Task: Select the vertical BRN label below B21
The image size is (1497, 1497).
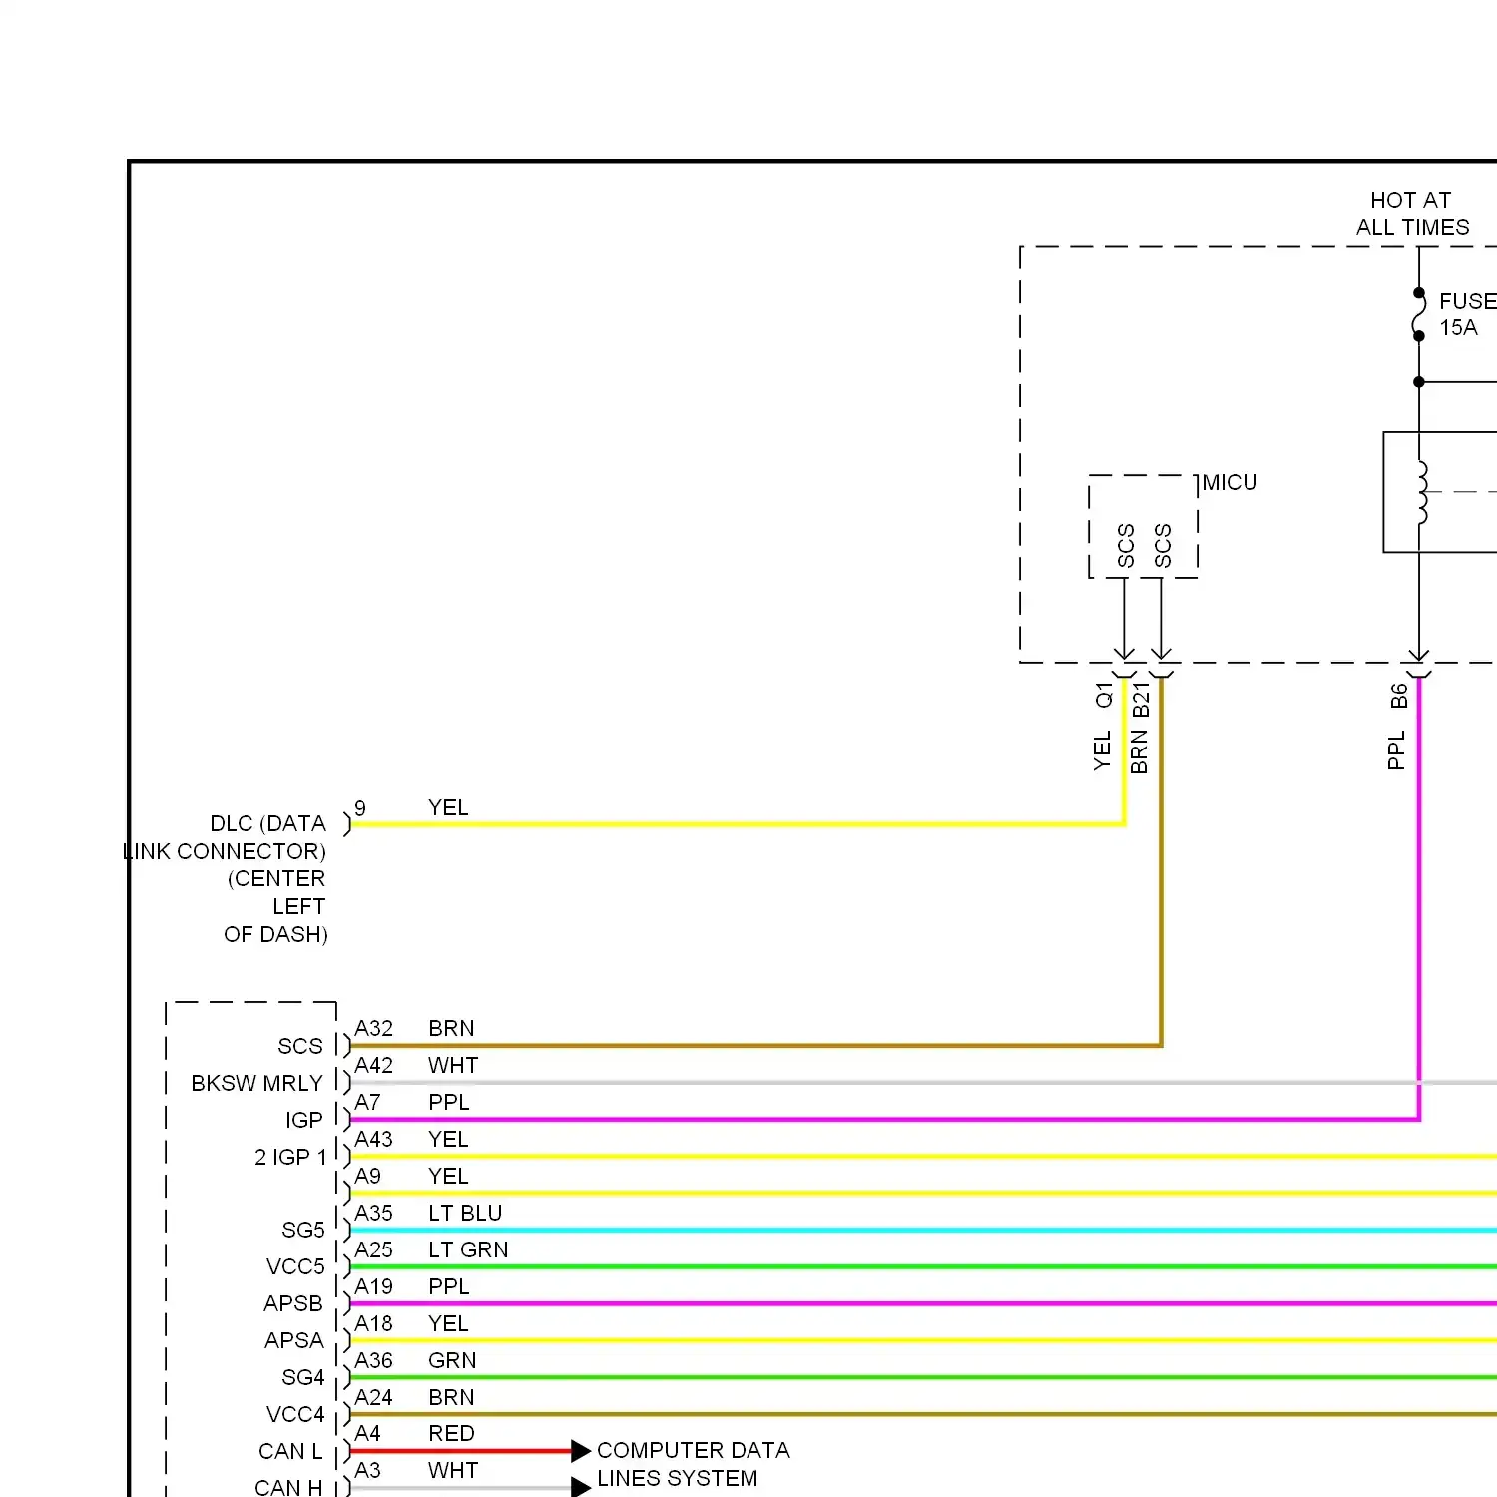Action: (1139, 752)
